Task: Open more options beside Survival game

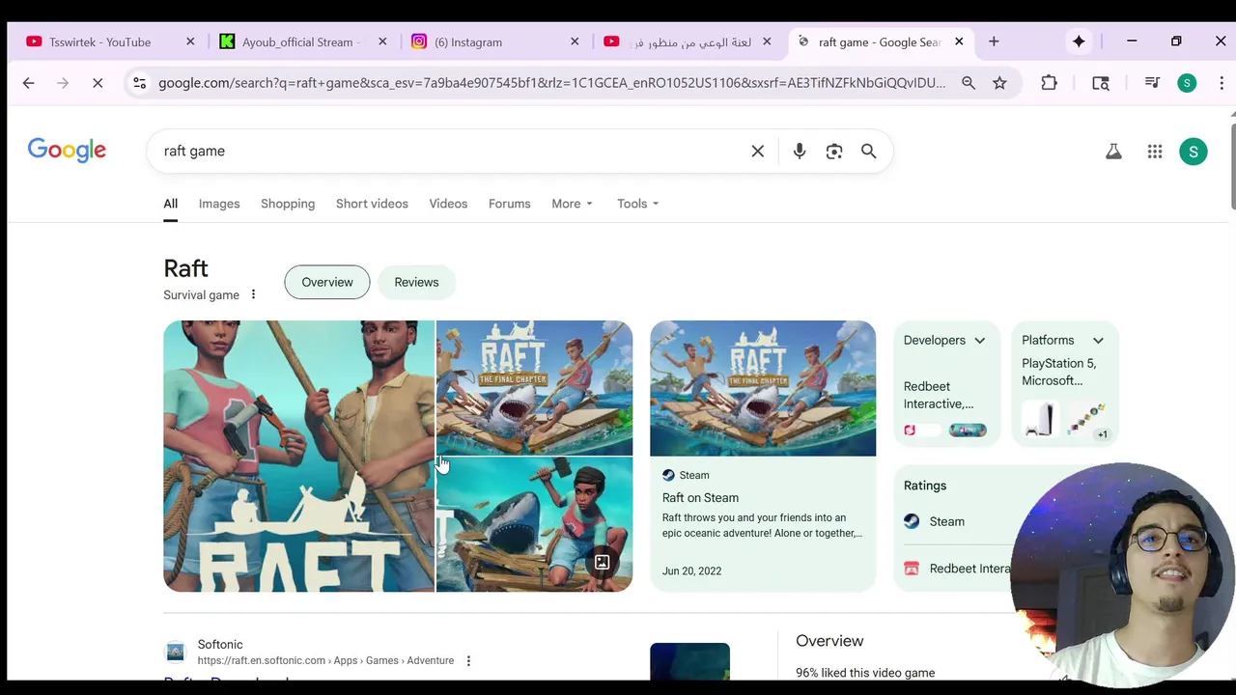Action: [253, 294]
